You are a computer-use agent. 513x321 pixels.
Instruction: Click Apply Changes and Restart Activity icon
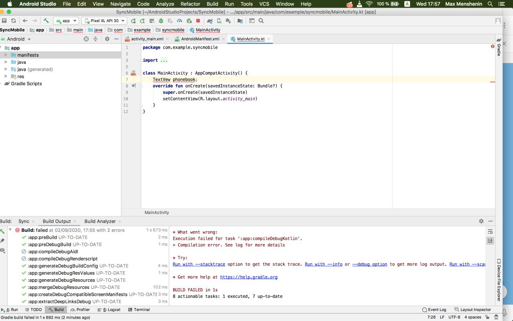click(143, 21)
